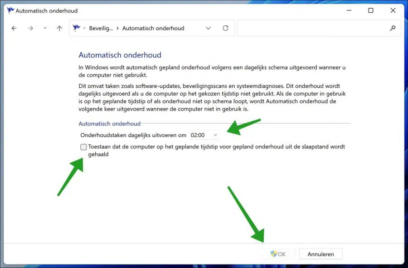Click the breadcrumb separator chevron after Beveilig...
This screenshot has width=408, height=268.
coord(117,28)
